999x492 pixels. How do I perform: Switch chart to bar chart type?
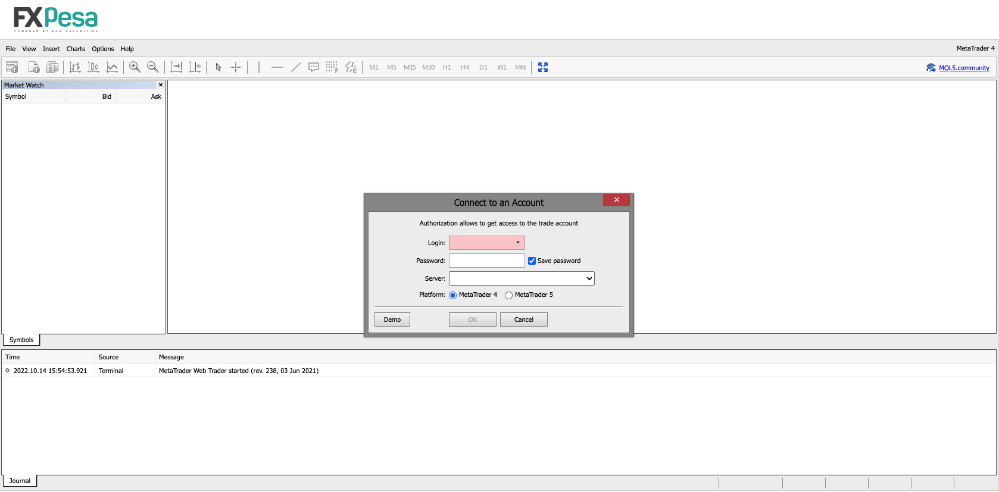tap(75, 67)
